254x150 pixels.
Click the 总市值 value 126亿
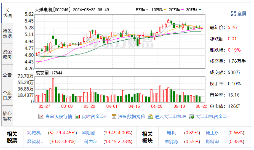[x=234, y=106]
